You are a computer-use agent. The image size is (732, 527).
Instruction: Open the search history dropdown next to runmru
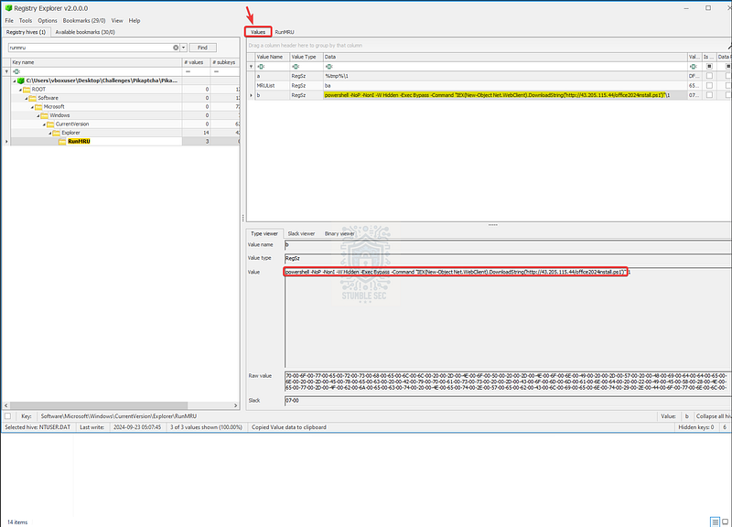click(x=184, y=48)
